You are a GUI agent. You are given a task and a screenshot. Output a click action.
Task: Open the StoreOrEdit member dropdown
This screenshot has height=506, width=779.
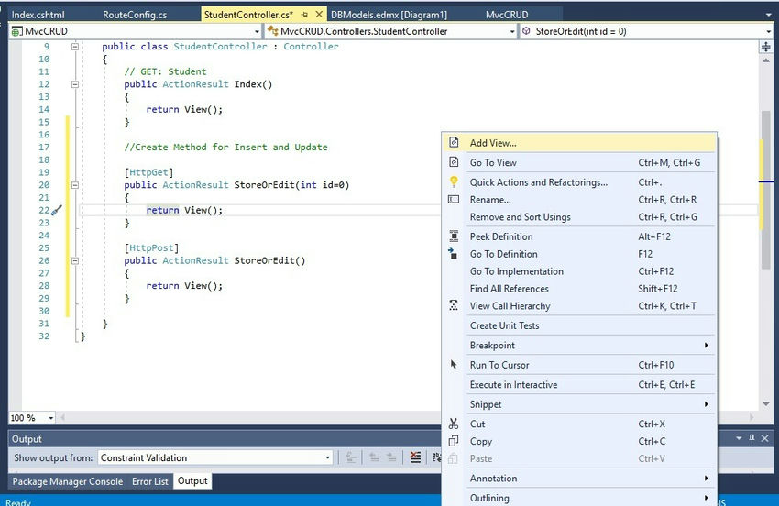pos(767,31)
